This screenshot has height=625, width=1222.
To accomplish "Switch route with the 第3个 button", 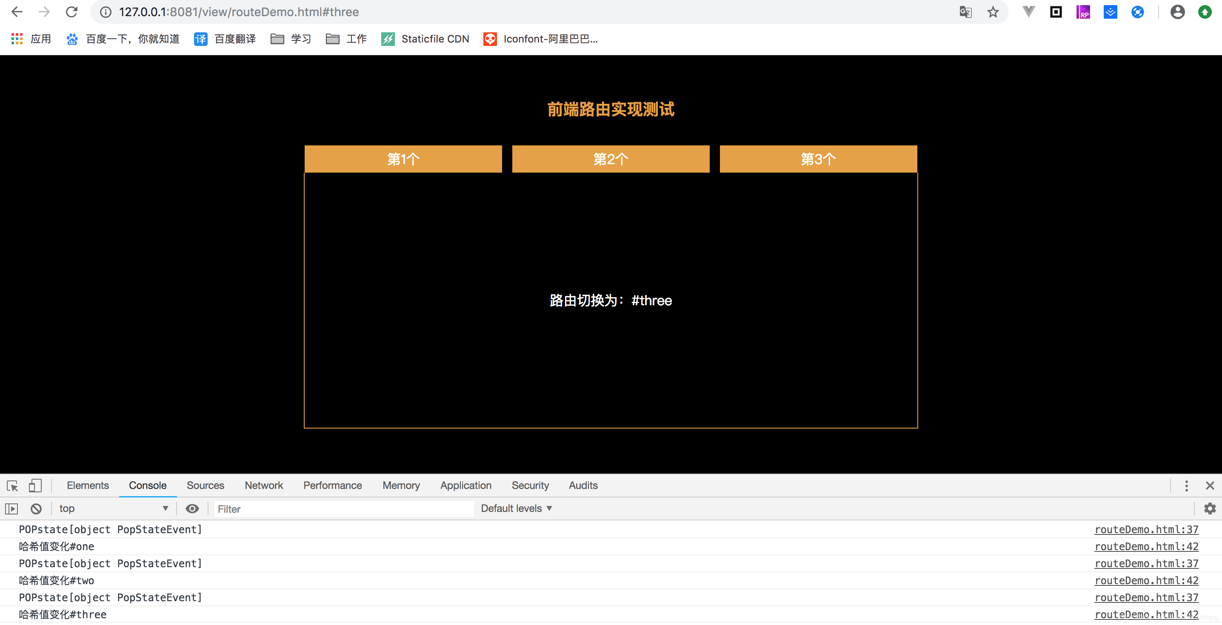I will [818, 159].
